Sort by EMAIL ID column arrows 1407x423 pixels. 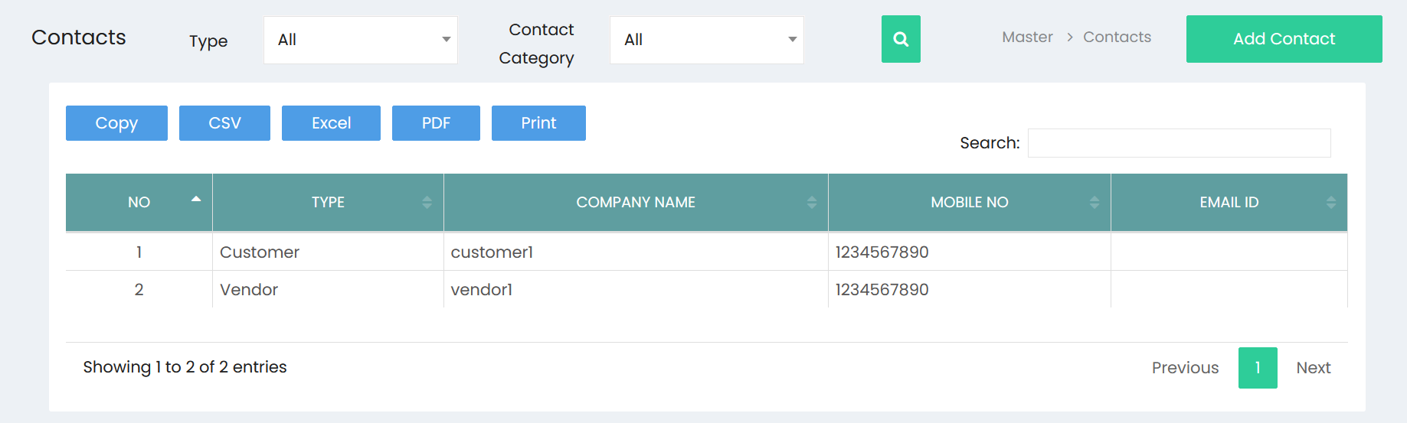coord(1331,203)
